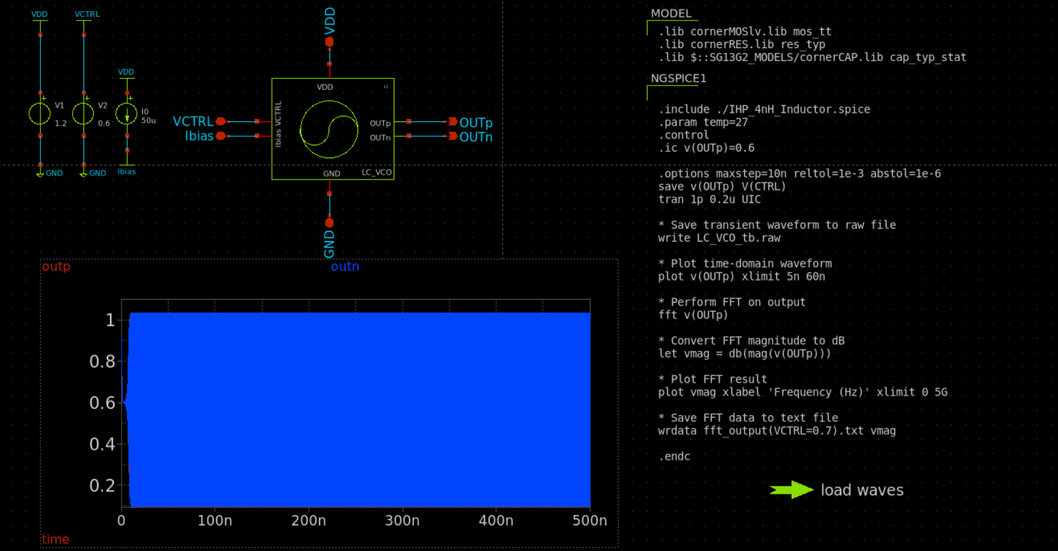Click the green load waves arrow
1058x551 pixels.
(x=791, y=490)
